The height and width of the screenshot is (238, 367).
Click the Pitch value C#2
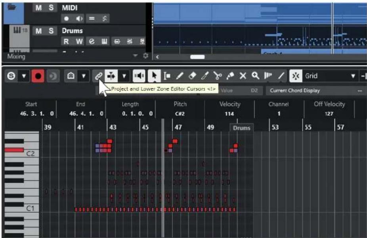[x=180, y=113]
